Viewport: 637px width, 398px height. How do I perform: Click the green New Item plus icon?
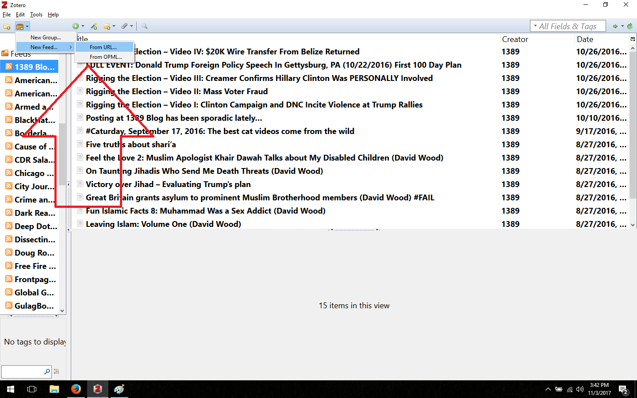click(x=76, y=27)
